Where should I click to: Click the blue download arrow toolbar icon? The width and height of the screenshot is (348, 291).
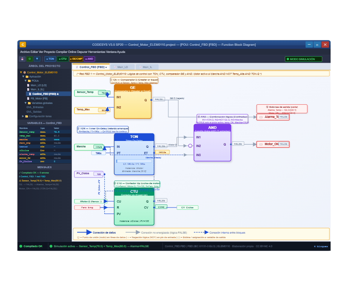37,59
